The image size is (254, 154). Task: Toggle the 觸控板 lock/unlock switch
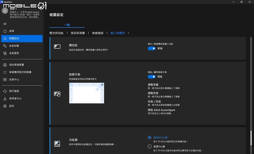152,48
